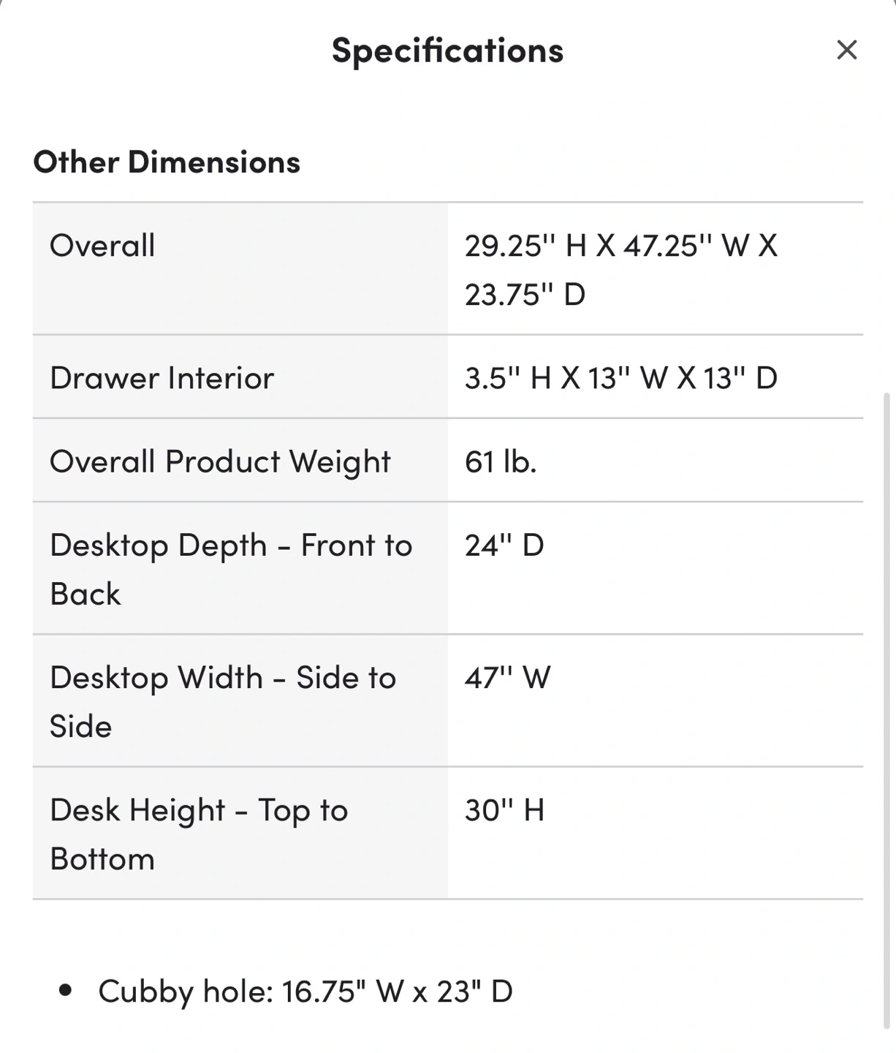Click the Cubby hole dimensions text
This screenshot has width=896, height=1053.
(305, 992)
